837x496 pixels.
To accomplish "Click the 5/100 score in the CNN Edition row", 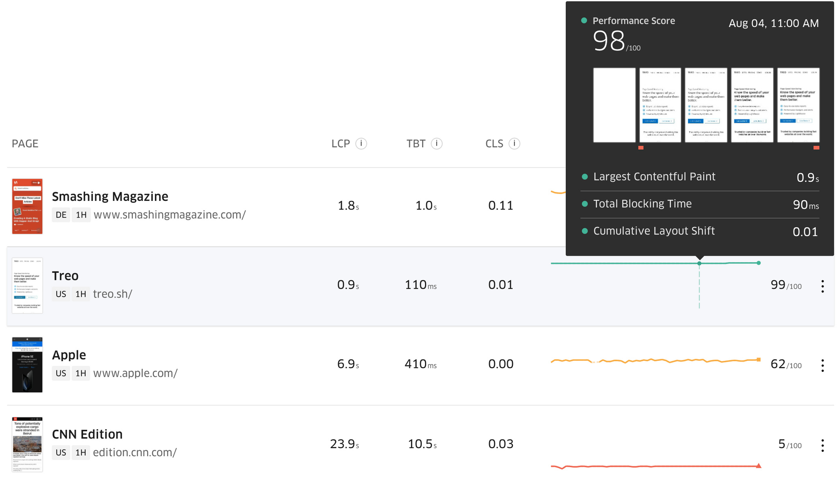I will coord(790,444).
